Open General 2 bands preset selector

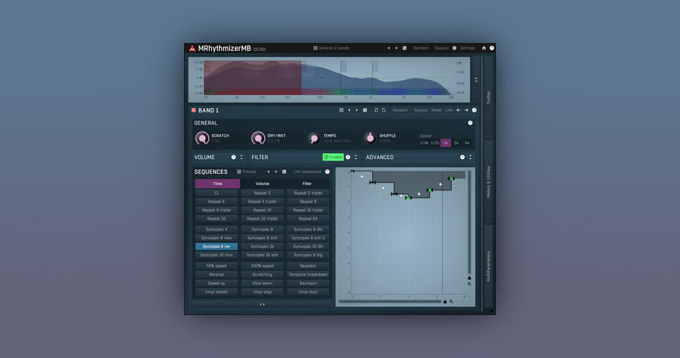coord(331,48)
